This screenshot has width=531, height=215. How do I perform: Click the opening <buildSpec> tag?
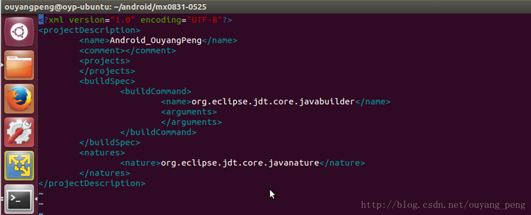107,81
